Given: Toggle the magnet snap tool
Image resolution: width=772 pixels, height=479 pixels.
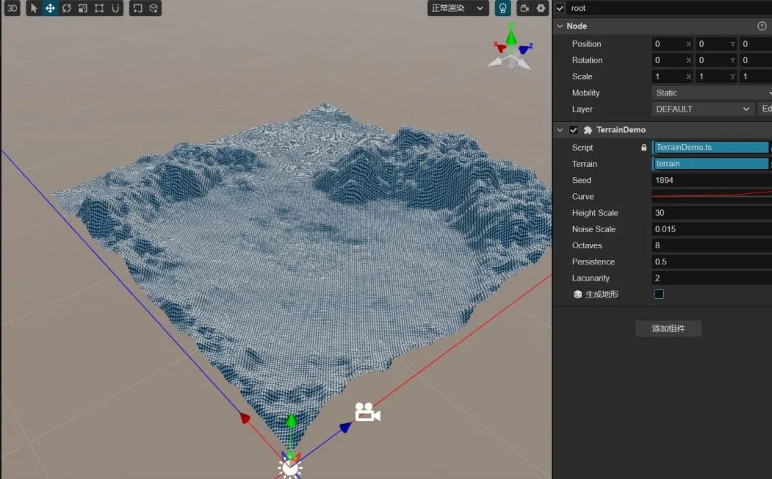Looking at the screenshot, I should click(x=116, y=8).
